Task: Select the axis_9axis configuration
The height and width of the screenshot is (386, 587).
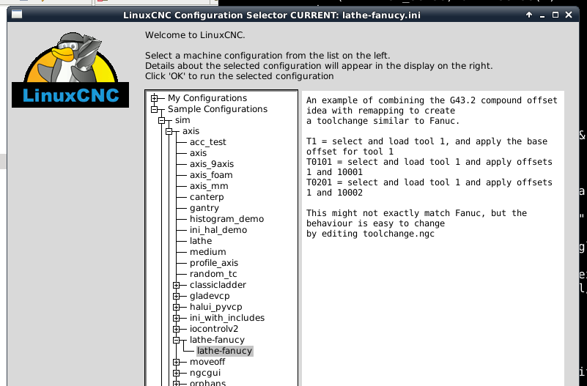Action: pos(212,164)
